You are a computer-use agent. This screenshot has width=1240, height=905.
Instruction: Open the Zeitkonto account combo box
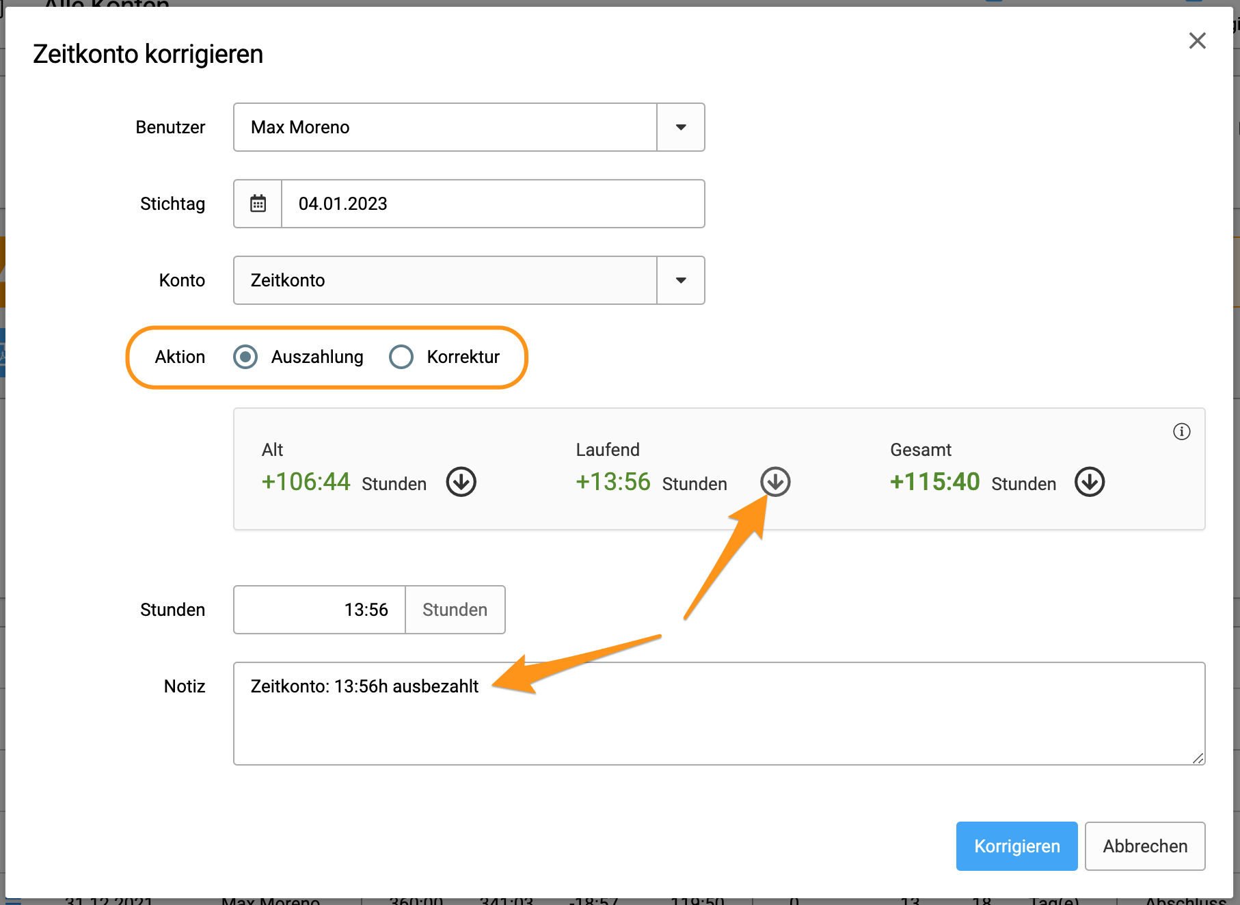[x=469, y=280]
